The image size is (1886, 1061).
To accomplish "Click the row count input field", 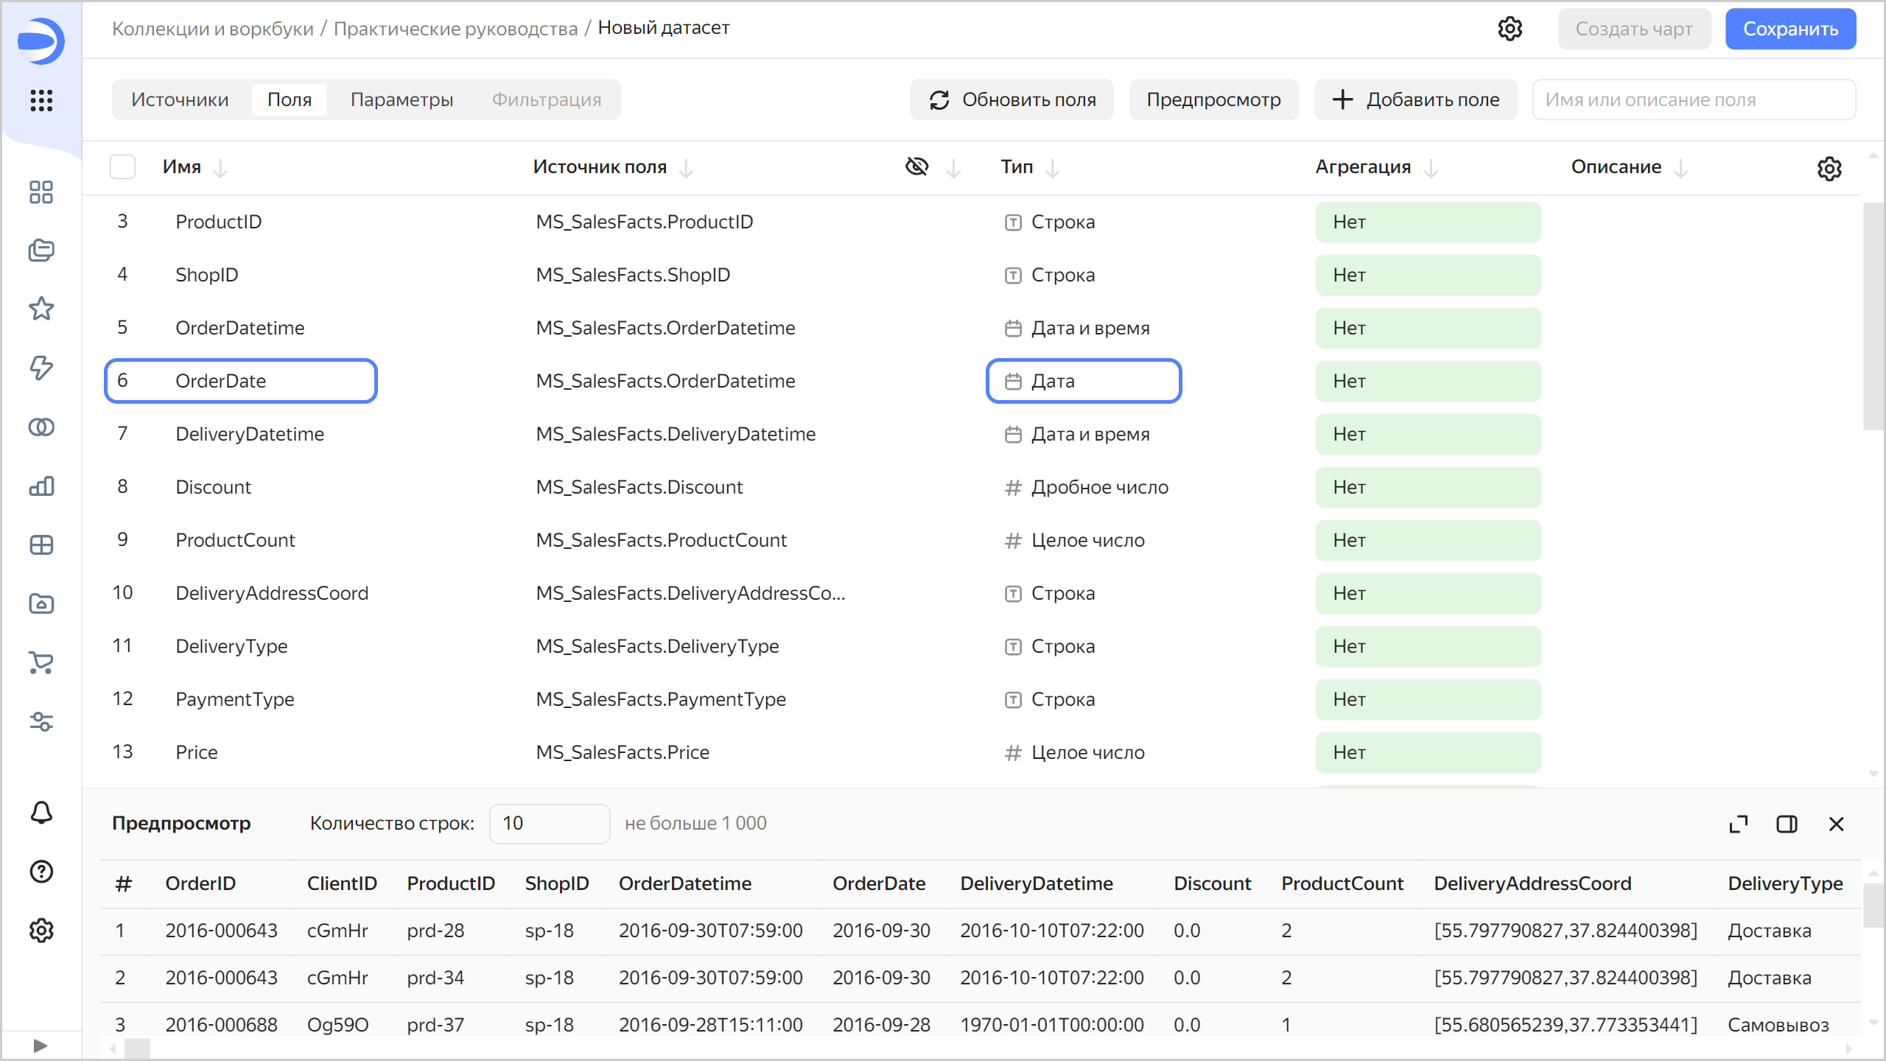I will click(x=549, y=823).
